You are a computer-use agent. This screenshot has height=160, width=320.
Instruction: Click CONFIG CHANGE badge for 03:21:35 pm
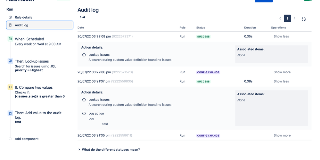tap(208, 136)
